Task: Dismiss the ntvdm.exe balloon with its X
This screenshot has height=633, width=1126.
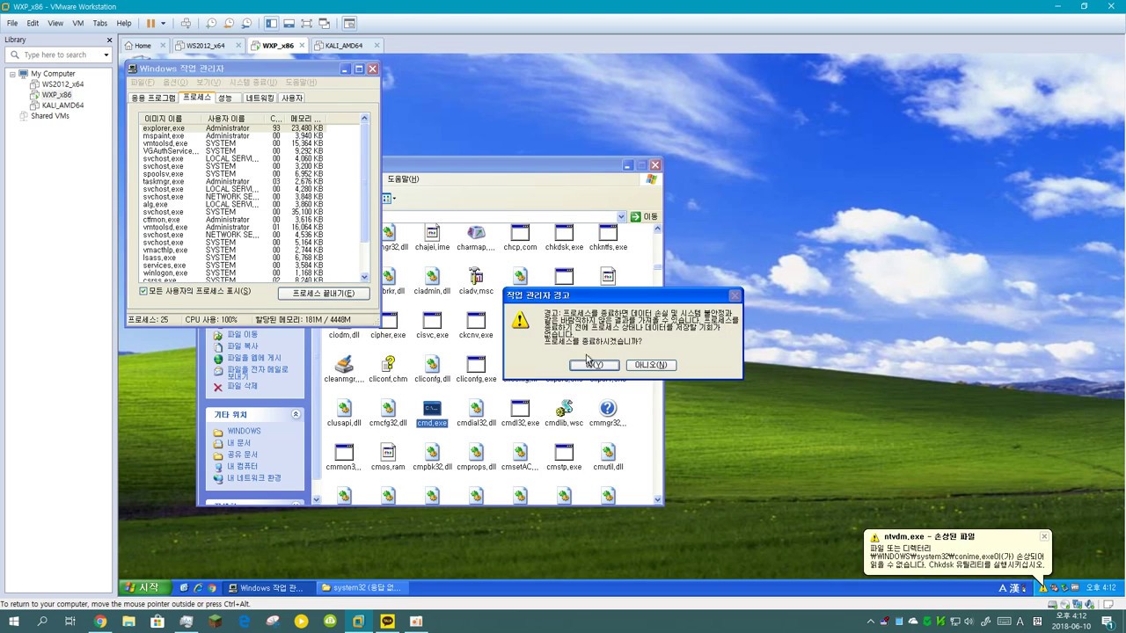Action: (x=1044, y=536)
